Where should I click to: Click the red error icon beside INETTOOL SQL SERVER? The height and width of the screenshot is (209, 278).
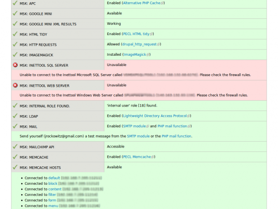[x=15, y=65]
